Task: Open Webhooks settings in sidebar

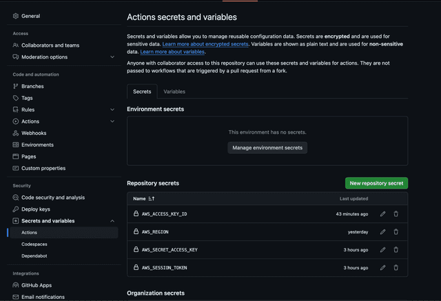Action: pos(34,133)
